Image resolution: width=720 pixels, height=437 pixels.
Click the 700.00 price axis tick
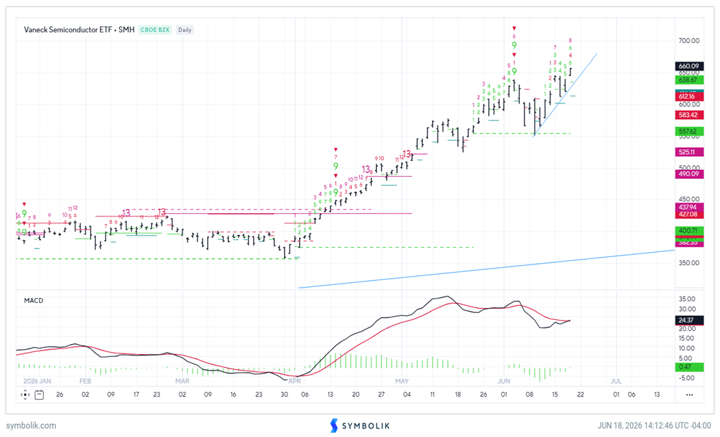coord(688,41)
